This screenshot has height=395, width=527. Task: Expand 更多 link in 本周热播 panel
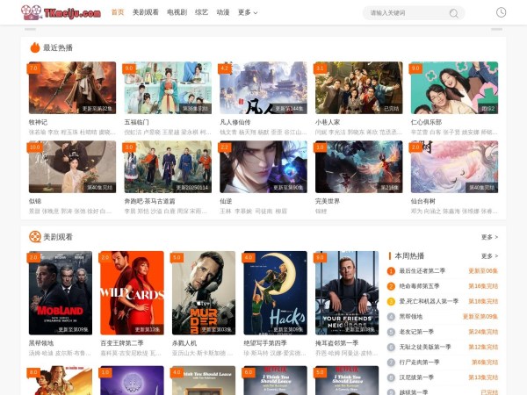488,255
